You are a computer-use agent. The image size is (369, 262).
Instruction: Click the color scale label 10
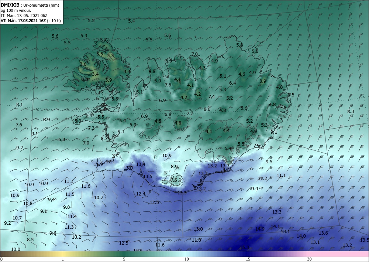click(x=186, y=259)
